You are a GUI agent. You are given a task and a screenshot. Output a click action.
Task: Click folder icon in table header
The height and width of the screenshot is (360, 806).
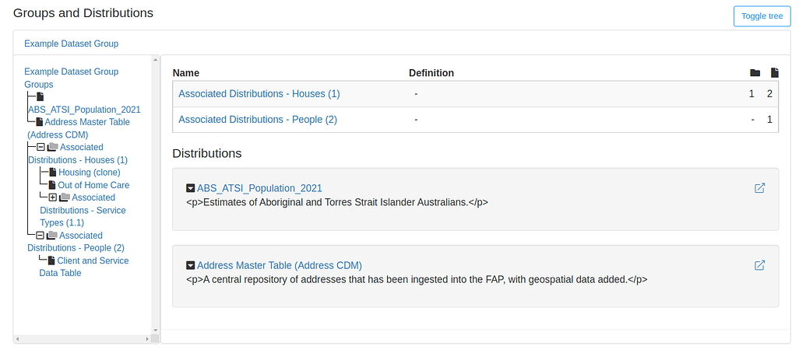pyautogui.click(x=754, y=73)
